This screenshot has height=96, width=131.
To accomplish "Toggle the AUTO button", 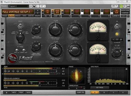I will (x=29, y=92).
